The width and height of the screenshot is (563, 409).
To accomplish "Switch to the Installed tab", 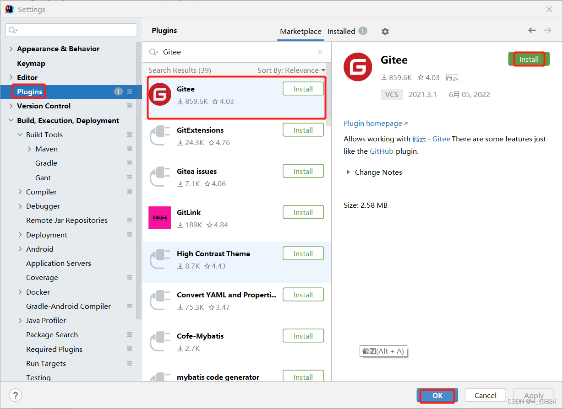I will click(x=341, y=32).
